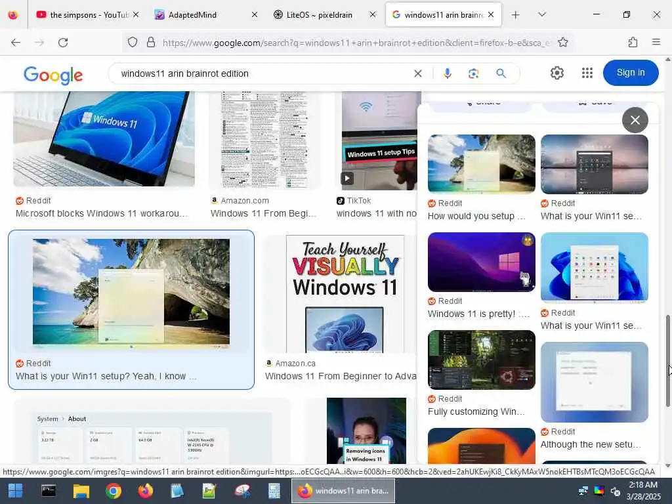Open Fully customizing Win... related image
The height and width of the screenshot is (504, 672).
pyautogui.click(x=481, y=360)
